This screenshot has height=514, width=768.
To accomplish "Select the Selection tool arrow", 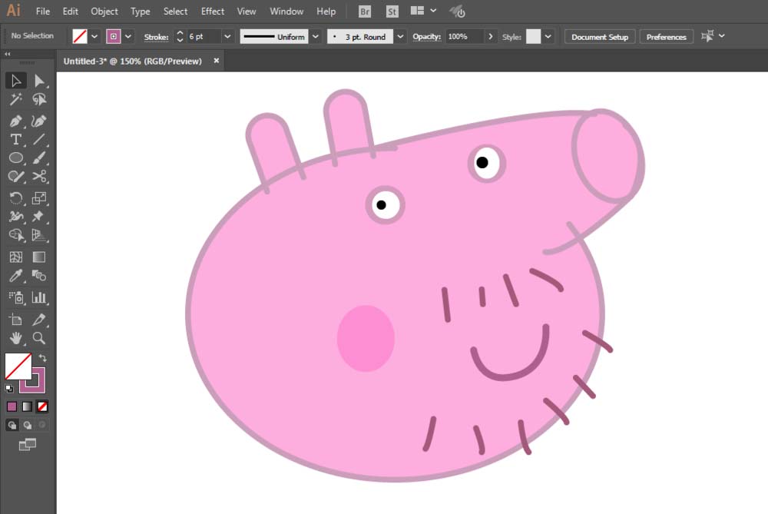I will [x=15, y=81].
